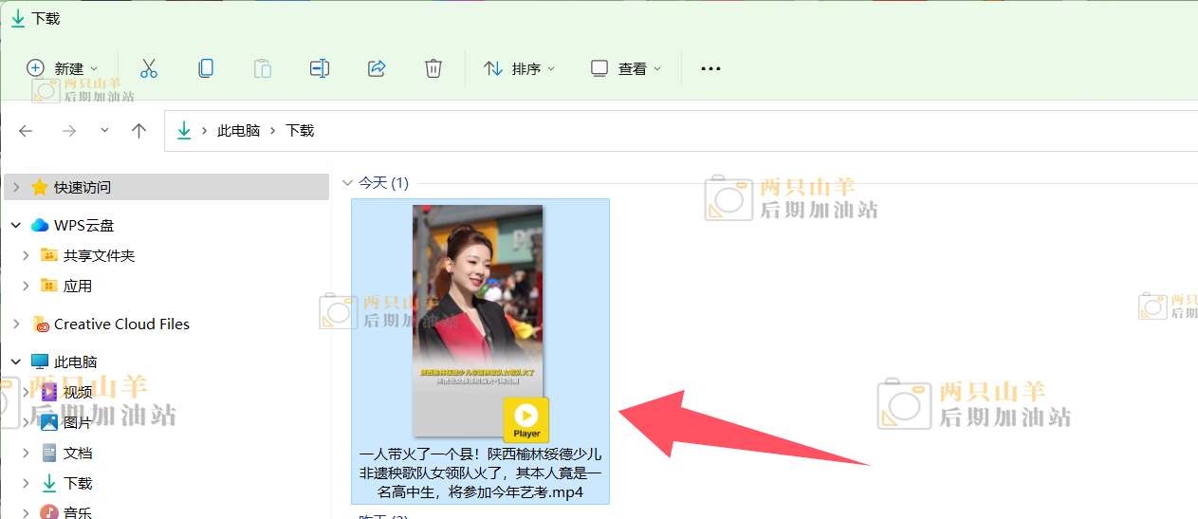The height and width of the screenshot is (519, 1198).
Task: Open the three-dot more options menu
Action: [710, 68]
